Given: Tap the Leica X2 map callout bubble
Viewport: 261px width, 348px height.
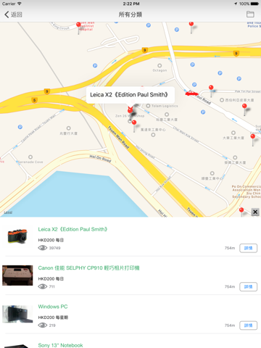Looking at the screenshot, I should click(x=130, y=95).
